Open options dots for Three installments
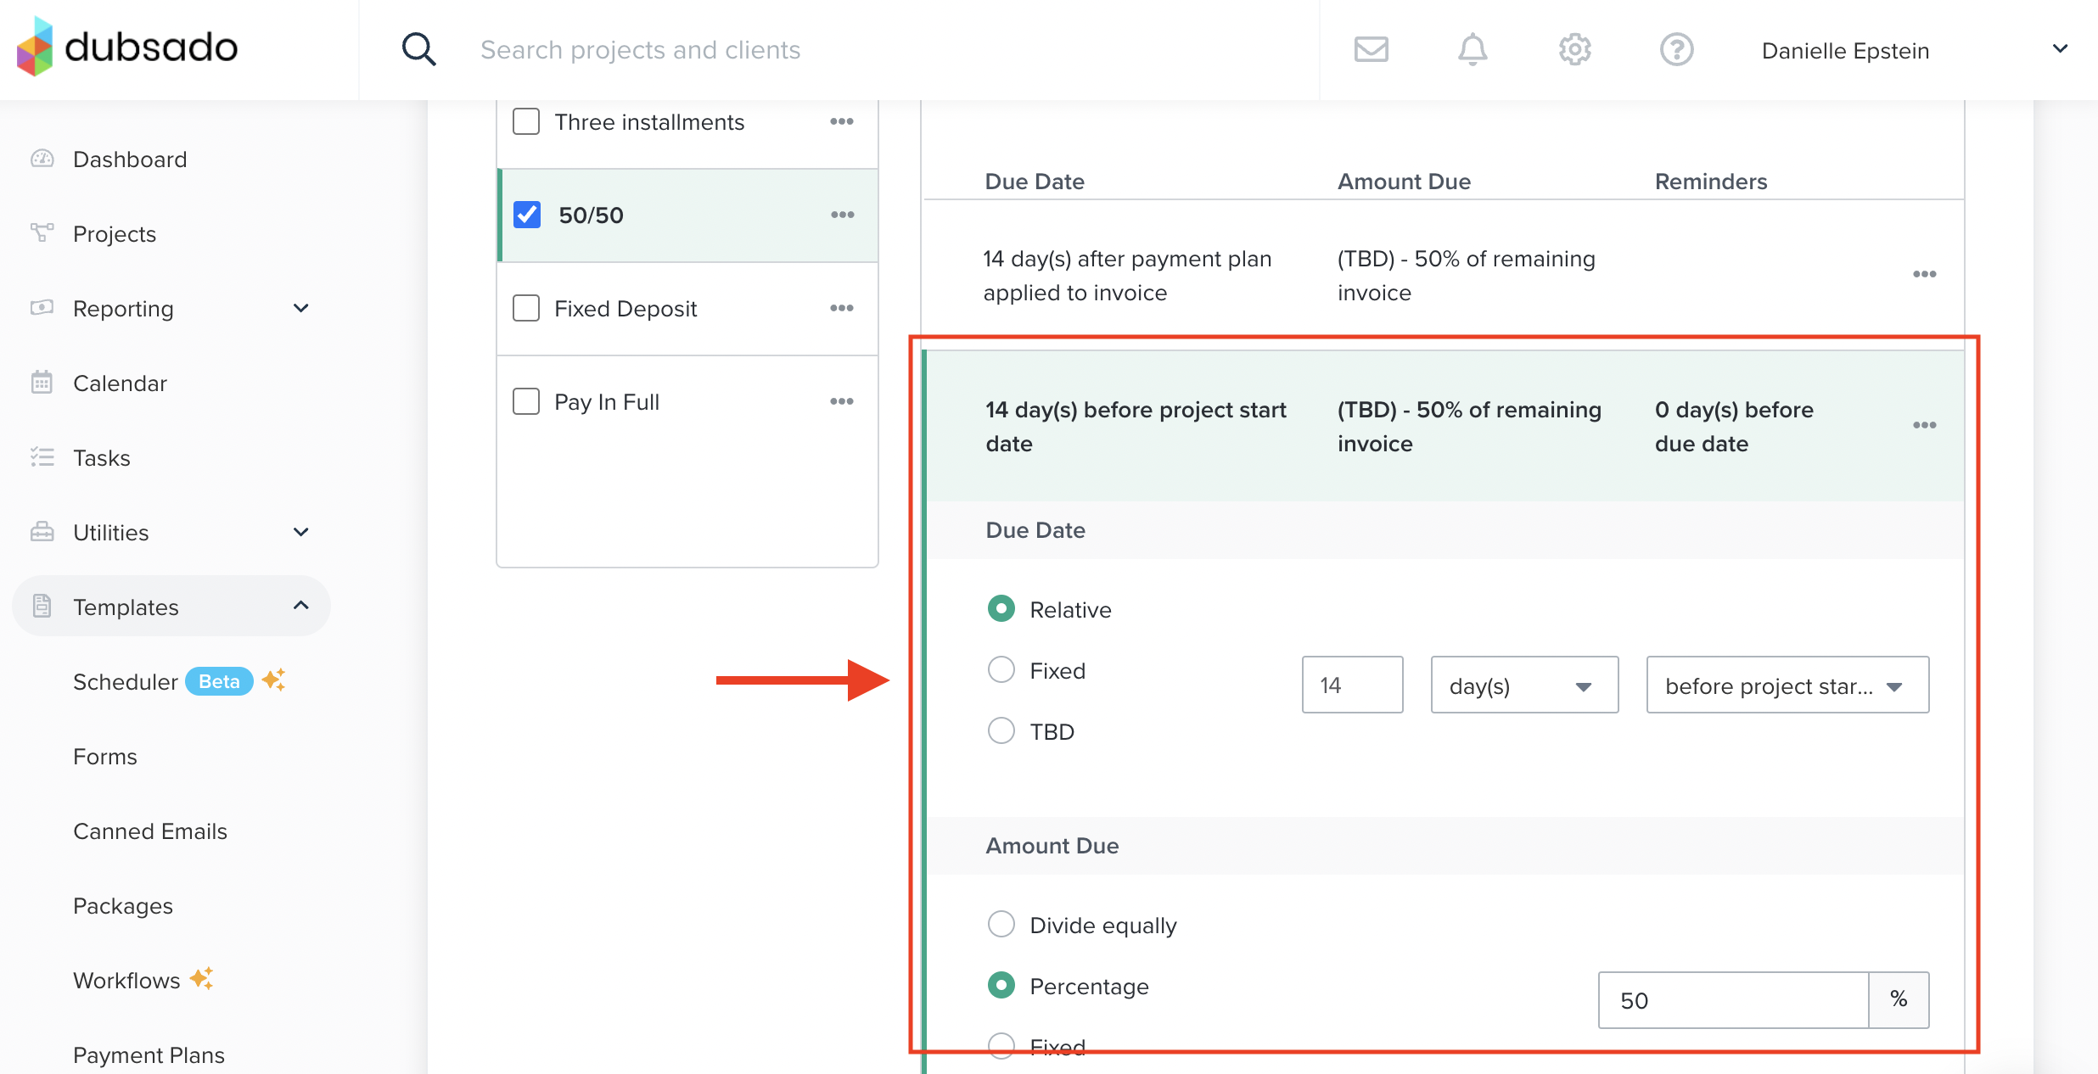Screen dimensions: 2098x1074 click(x=841, y=121)
